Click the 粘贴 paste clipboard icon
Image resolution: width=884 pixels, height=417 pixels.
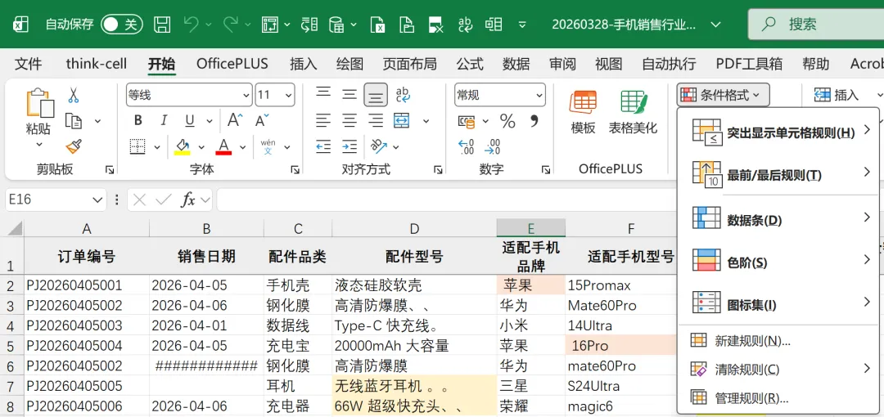pos(39,103)
